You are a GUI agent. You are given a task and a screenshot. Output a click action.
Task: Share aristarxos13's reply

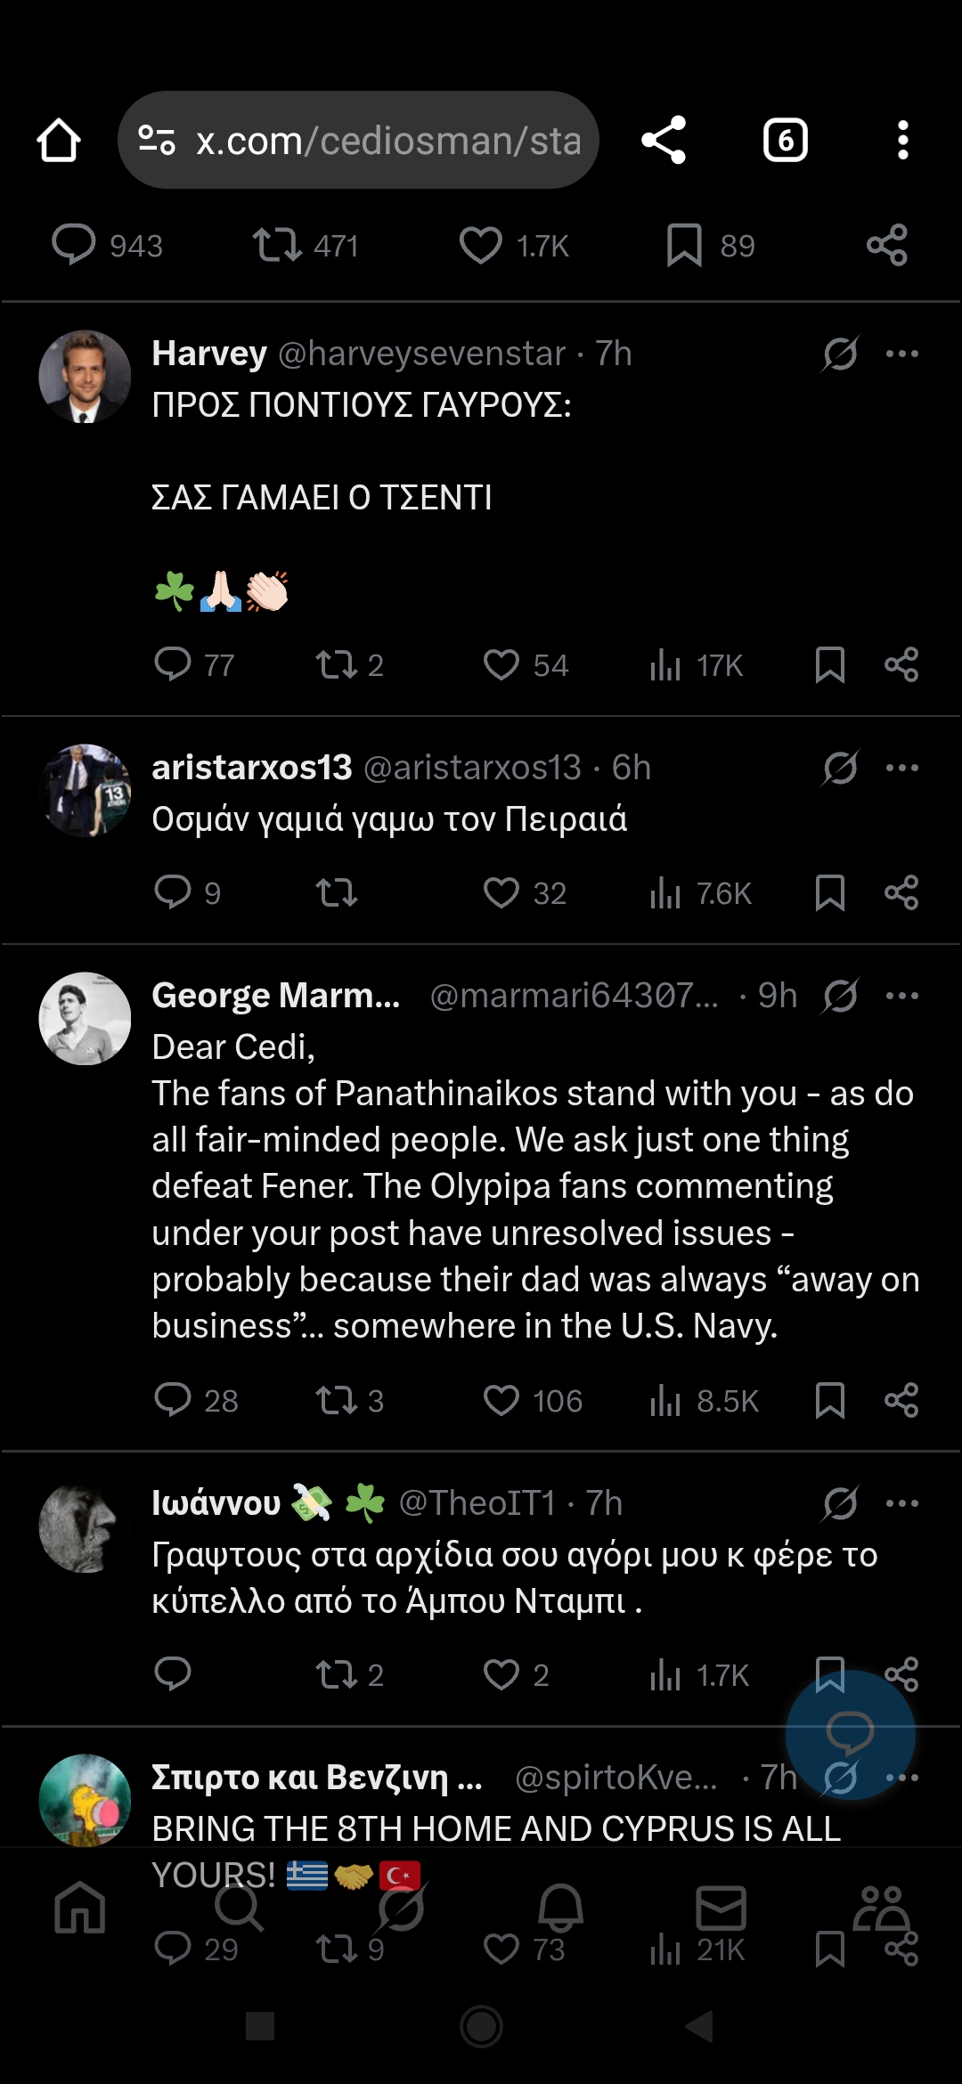pos(901,892)
